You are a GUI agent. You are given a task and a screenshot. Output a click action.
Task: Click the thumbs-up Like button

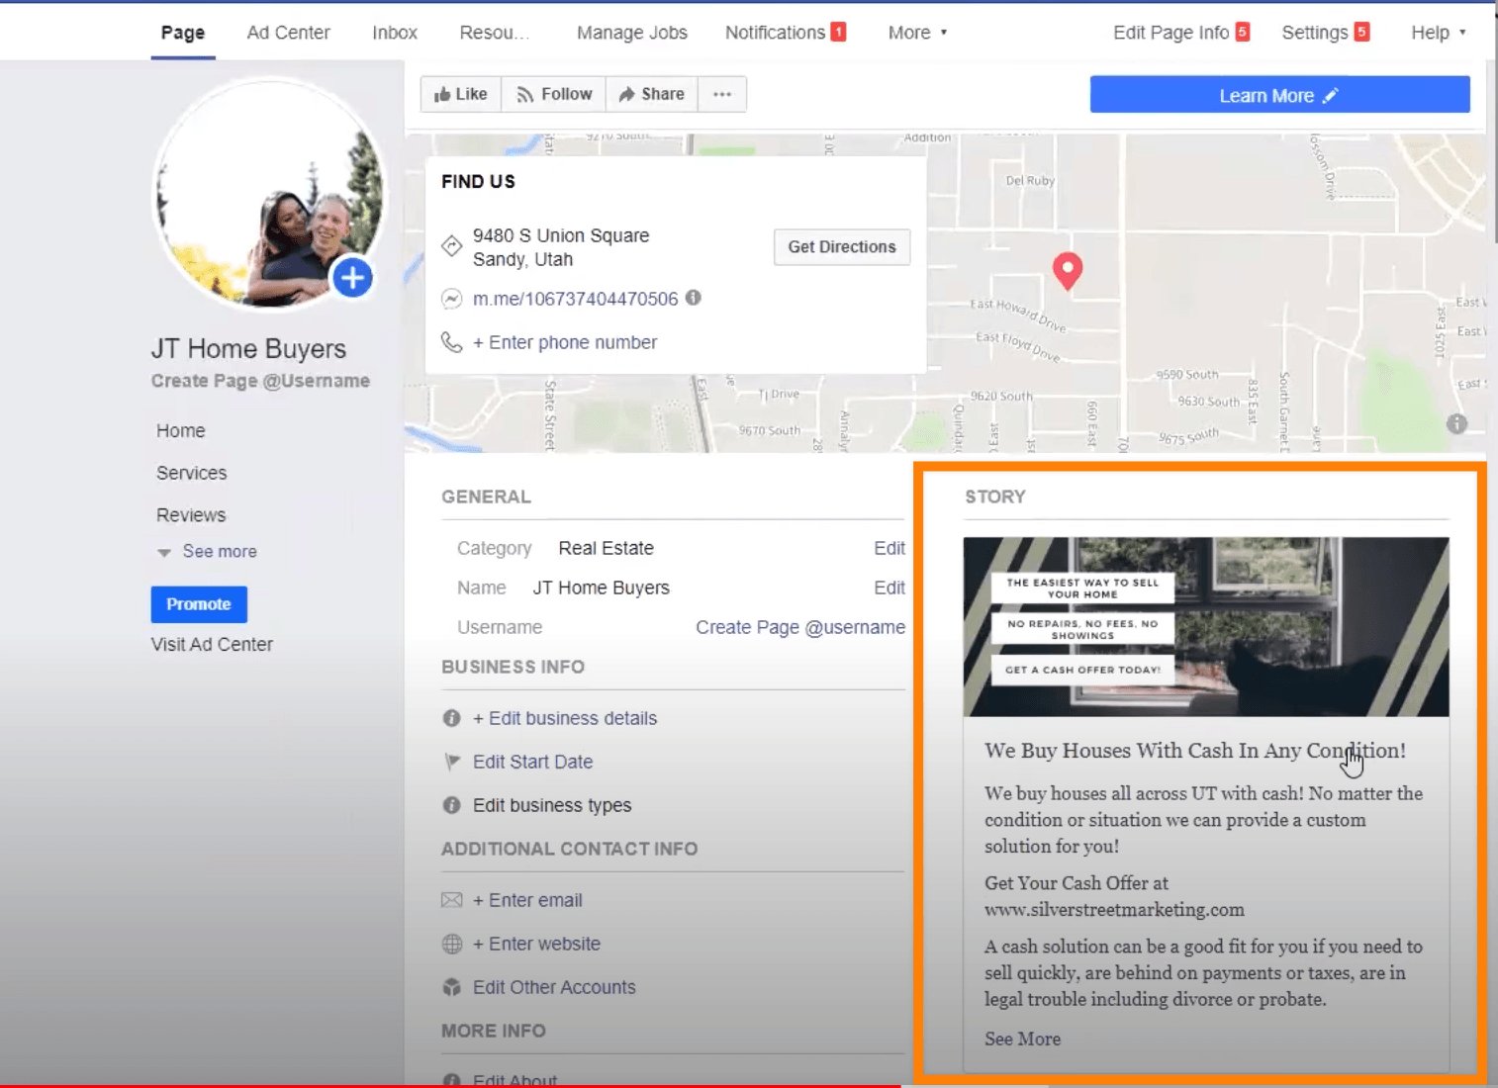[x=461, y=94]
